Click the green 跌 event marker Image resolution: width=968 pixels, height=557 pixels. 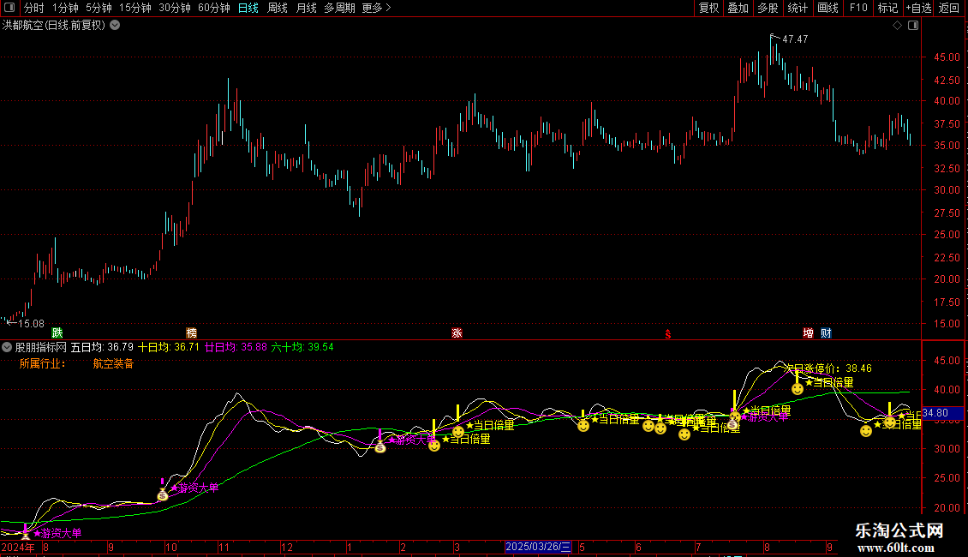pos(57,332)
